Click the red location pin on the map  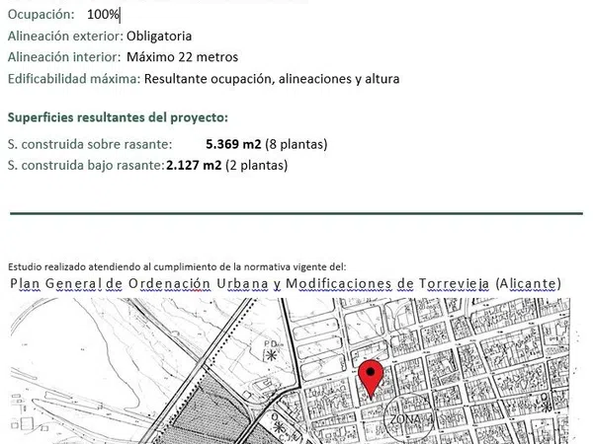pos(371,377)
